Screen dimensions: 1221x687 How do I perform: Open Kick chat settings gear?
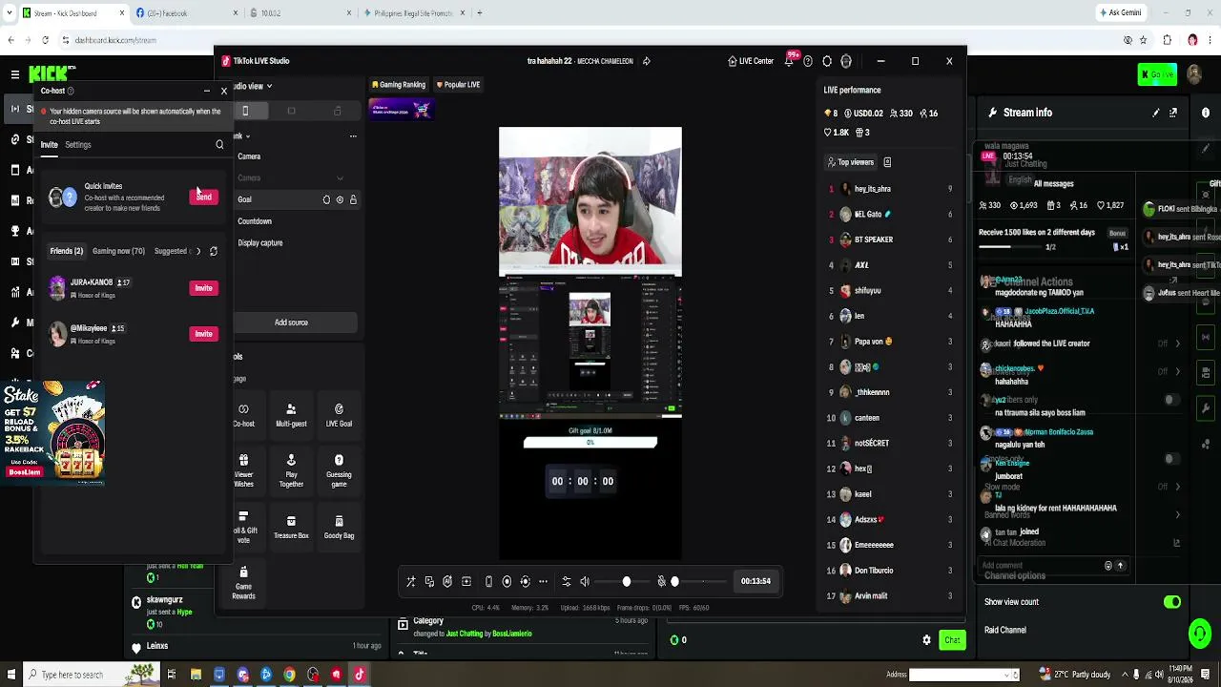[926, 640]
